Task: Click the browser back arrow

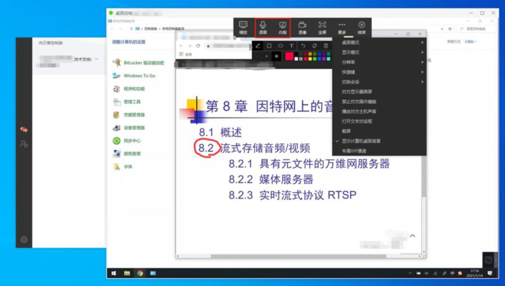Action: (x=181, y=46)
